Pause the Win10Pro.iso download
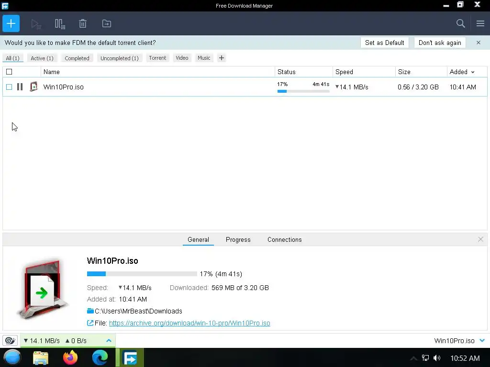Viewport: 490px width, 367px height. (x=20, y=87)
